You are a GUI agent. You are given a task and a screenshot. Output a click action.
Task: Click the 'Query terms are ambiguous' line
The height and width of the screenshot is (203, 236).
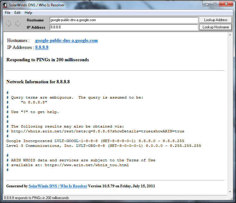75,97
